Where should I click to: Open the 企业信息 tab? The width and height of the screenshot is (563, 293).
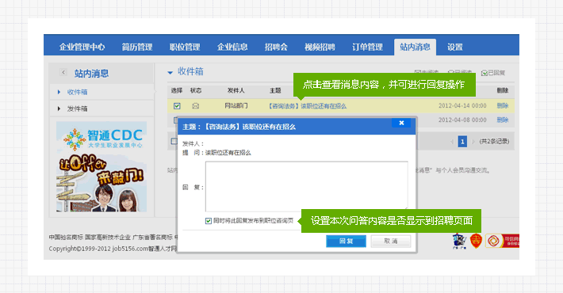[232, 47]
